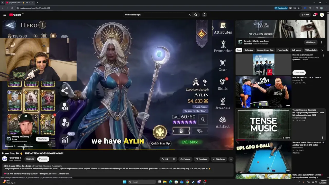Open the Power Slap channel avatar
The height and width of the screenshot is (185, 329).
(5, 159)
